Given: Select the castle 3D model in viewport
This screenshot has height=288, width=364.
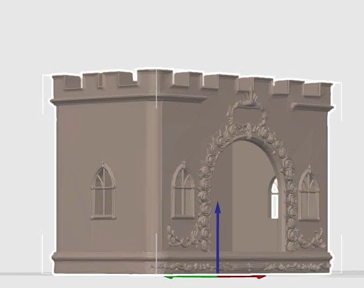Looking at the screenshot, I should [192, 172].
